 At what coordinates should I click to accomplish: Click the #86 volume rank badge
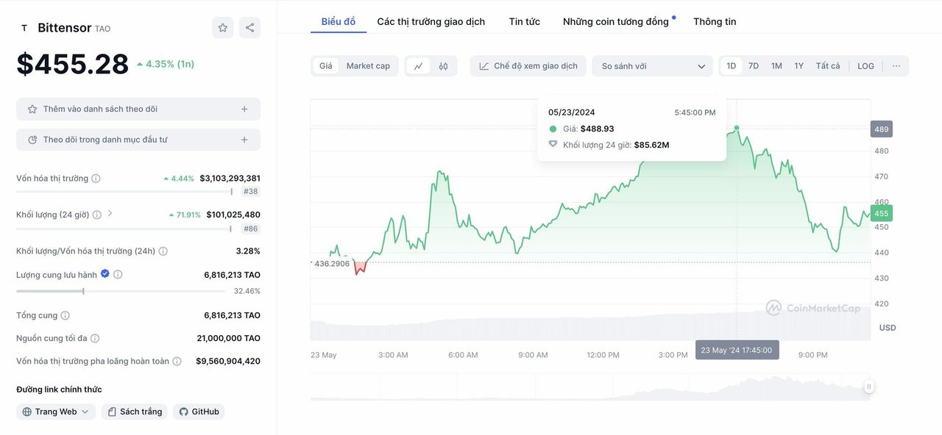click(250, 229)
